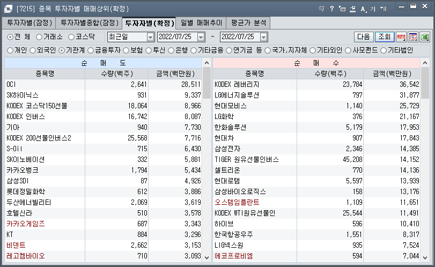
Task: Click the 종목명 header in 순매수 table
Action: (255, 74)
